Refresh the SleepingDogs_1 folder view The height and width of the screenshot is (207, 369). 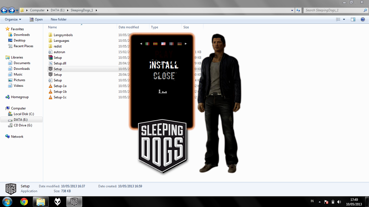point(298,10)
